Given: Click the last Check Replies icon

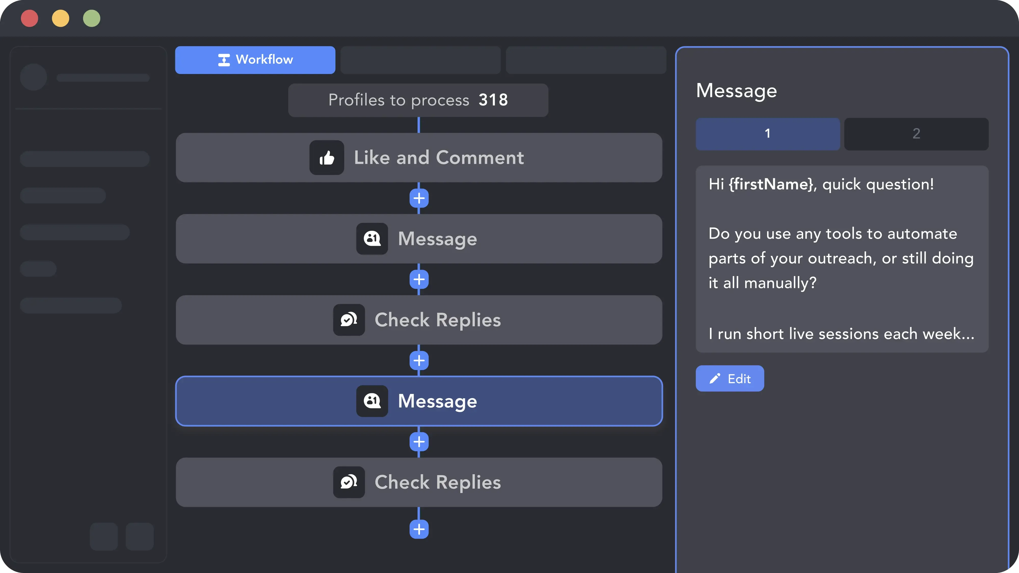Looking at the screenshot, I should 349,482.
